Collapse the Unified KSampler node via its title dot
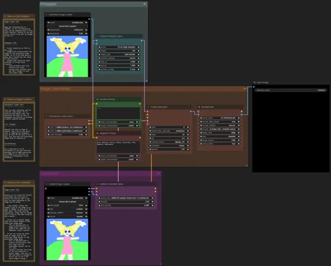The image size is (331, 266). pos(148,107)
